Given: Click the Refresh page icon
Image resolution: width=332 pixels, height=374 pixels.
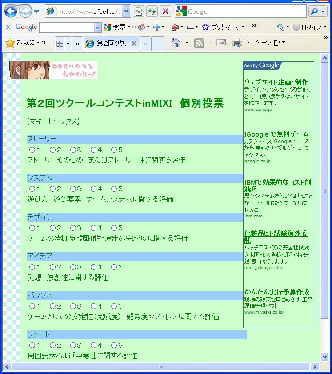Looking at the screenshot, I should pos(152,12).
